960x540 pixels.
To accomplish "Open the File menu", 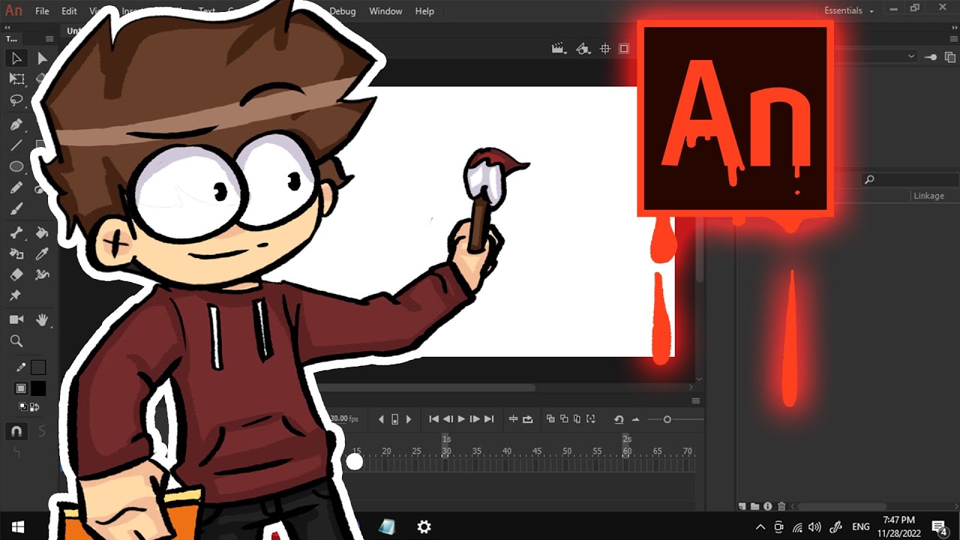I will [x=42, y=11].
